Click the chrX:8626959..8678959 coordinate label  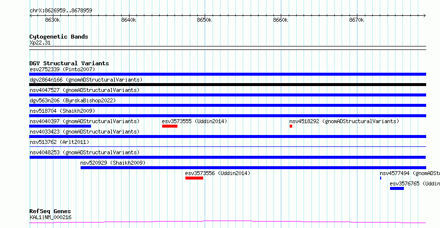click(x=61, y=10)
